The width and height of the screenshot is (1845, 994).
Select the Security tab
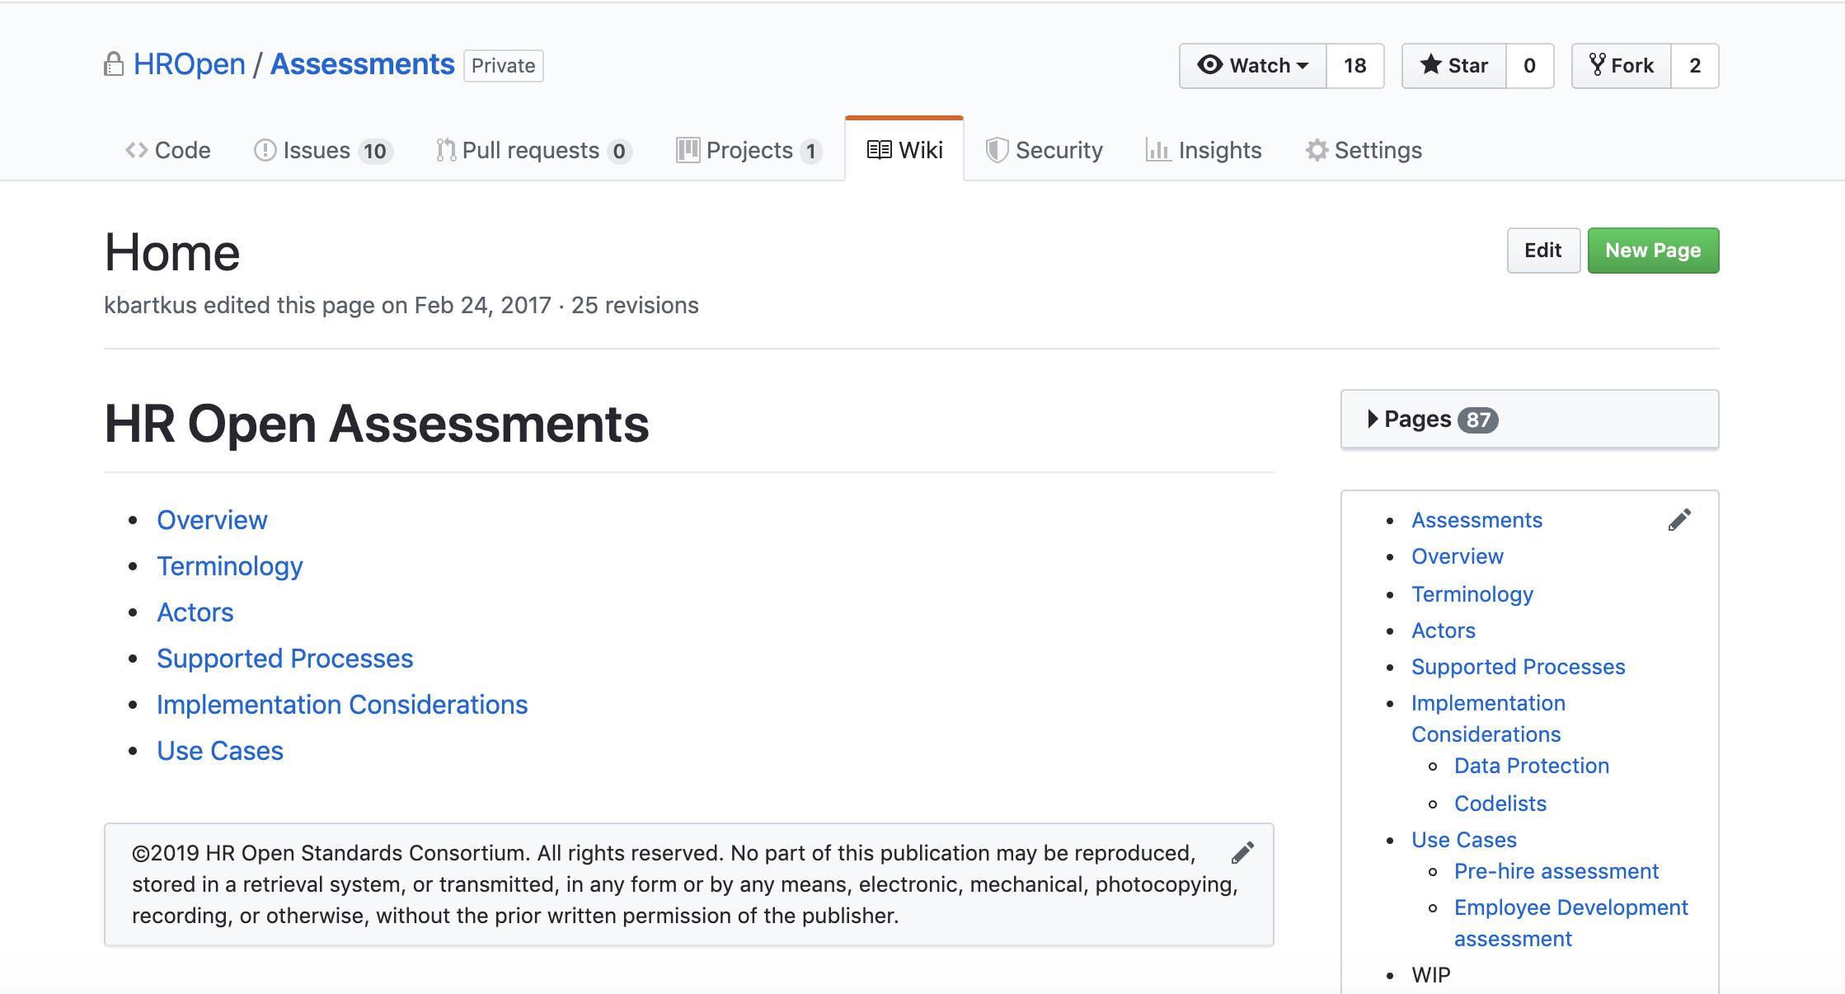click(1045, 150)
